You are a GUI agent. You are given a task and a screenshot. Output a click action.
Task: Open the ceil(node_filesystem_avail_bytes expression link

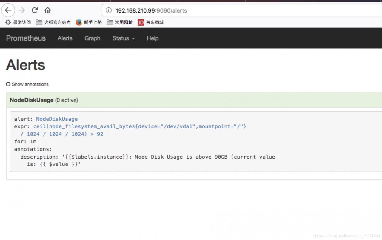pos(140,126)
